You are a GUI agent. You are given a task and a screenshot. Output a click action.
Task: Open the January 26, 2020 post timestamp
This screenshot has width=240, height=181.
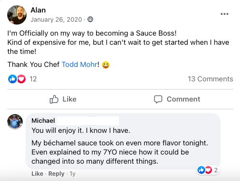tap(56, 20)
